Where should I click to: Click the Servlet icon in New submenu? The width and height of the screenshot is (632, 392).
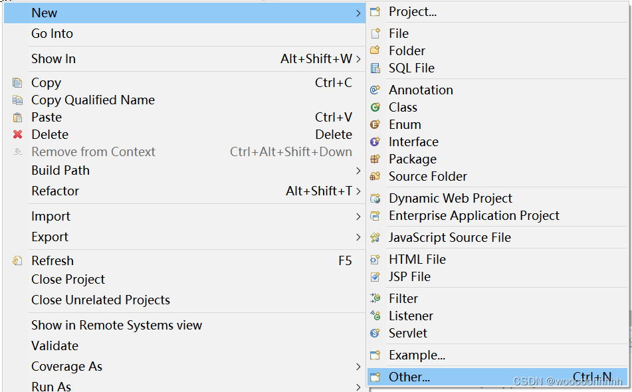(x=375, y=333)
